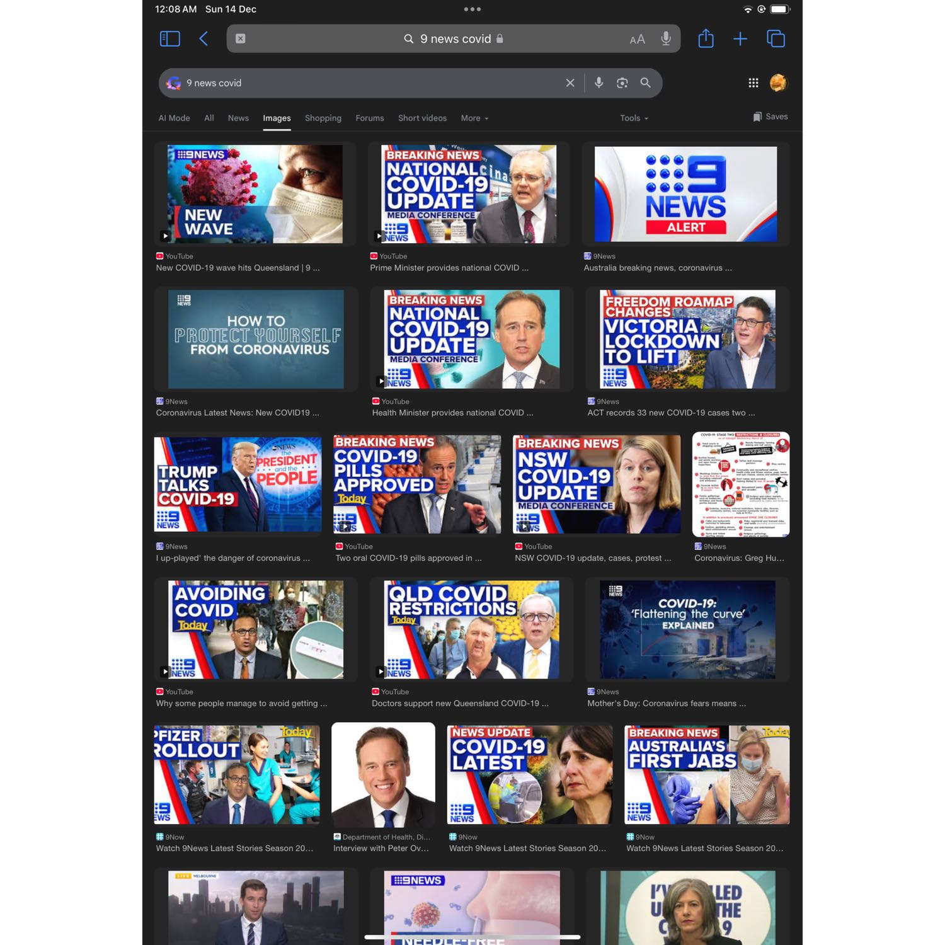This screenshot has width=945, height=945.
Task: Open 'QLD COVID Restrictions' thumbnail
Action: 472,629
